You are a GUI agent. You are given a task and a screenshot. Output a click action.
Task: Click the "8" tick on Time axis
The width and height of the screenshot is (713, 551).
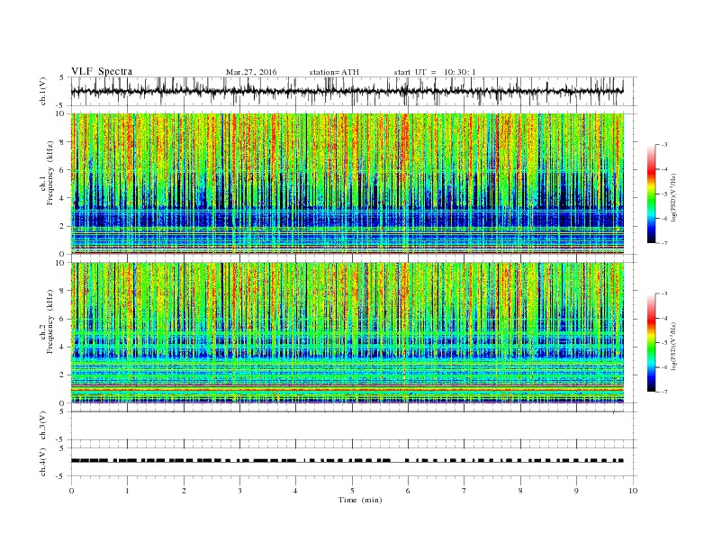point(520,491)
